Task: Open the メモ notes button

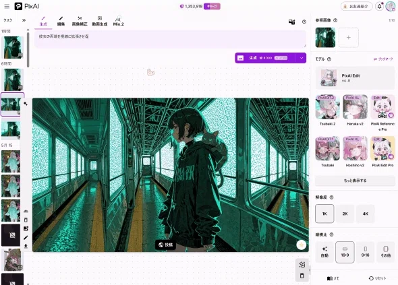Action: [x=333, y=278]
